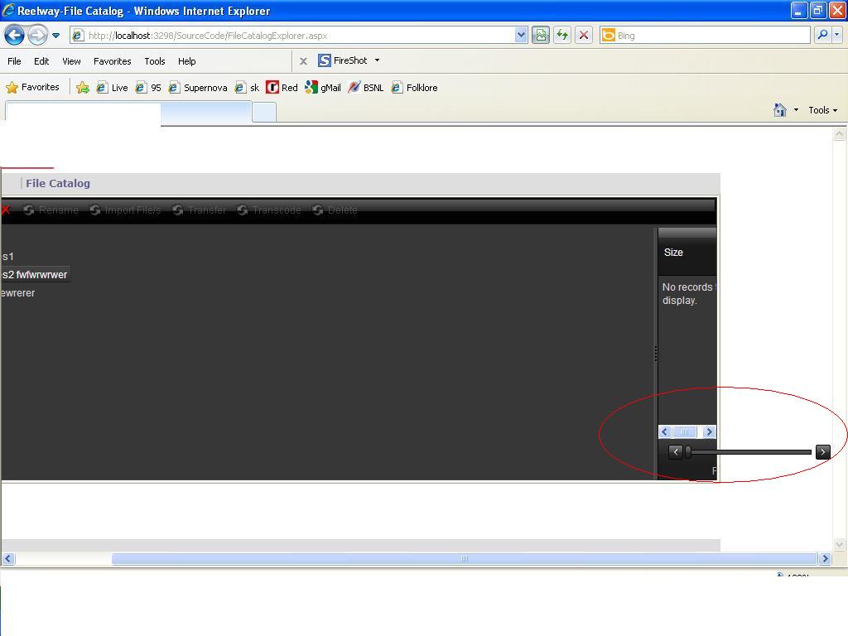Open a new tab button
Screen dimensions: 848x636
point(264,112)
